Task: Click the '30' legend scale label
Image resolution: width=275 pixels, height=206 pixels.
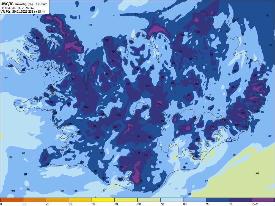Action: point(70,204)
